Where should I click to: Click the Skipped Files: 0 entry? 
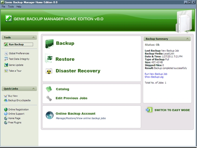coord(154,65)
